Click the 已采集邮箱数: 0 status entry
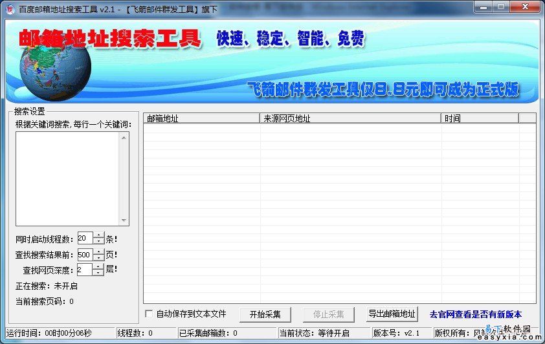Viewport: 545px width, 344px height. click(227, 333)
